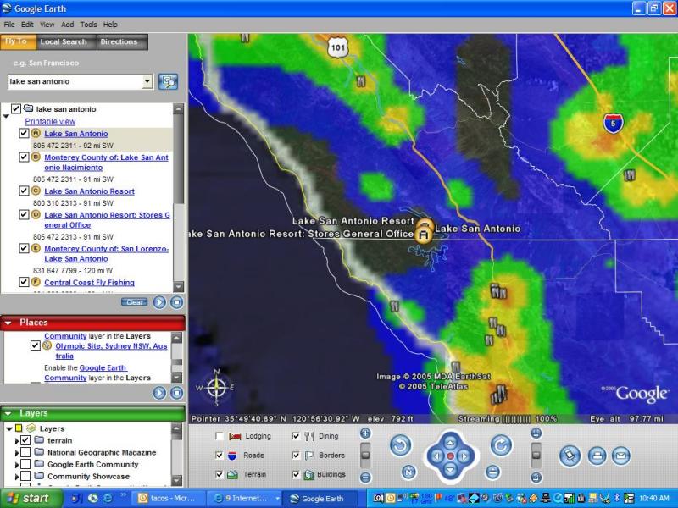Uncheck the Terrain checkbox below the map

tap(220, 474)
